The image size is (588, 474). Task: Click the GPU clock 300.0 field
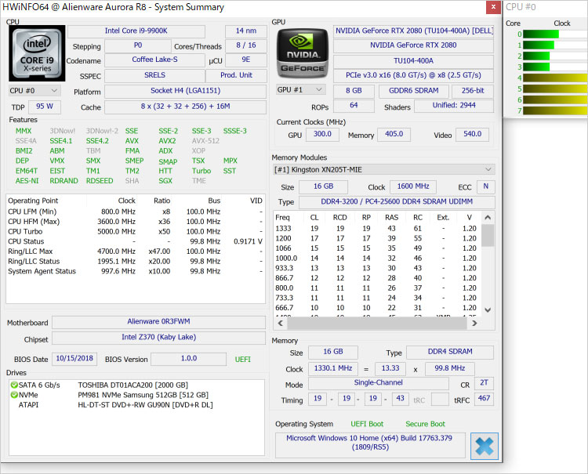[322, 134]
